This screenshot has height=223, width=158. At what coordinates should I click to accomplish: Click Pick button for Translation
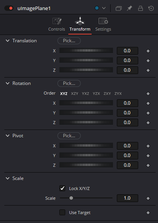[x=69, y=41]
